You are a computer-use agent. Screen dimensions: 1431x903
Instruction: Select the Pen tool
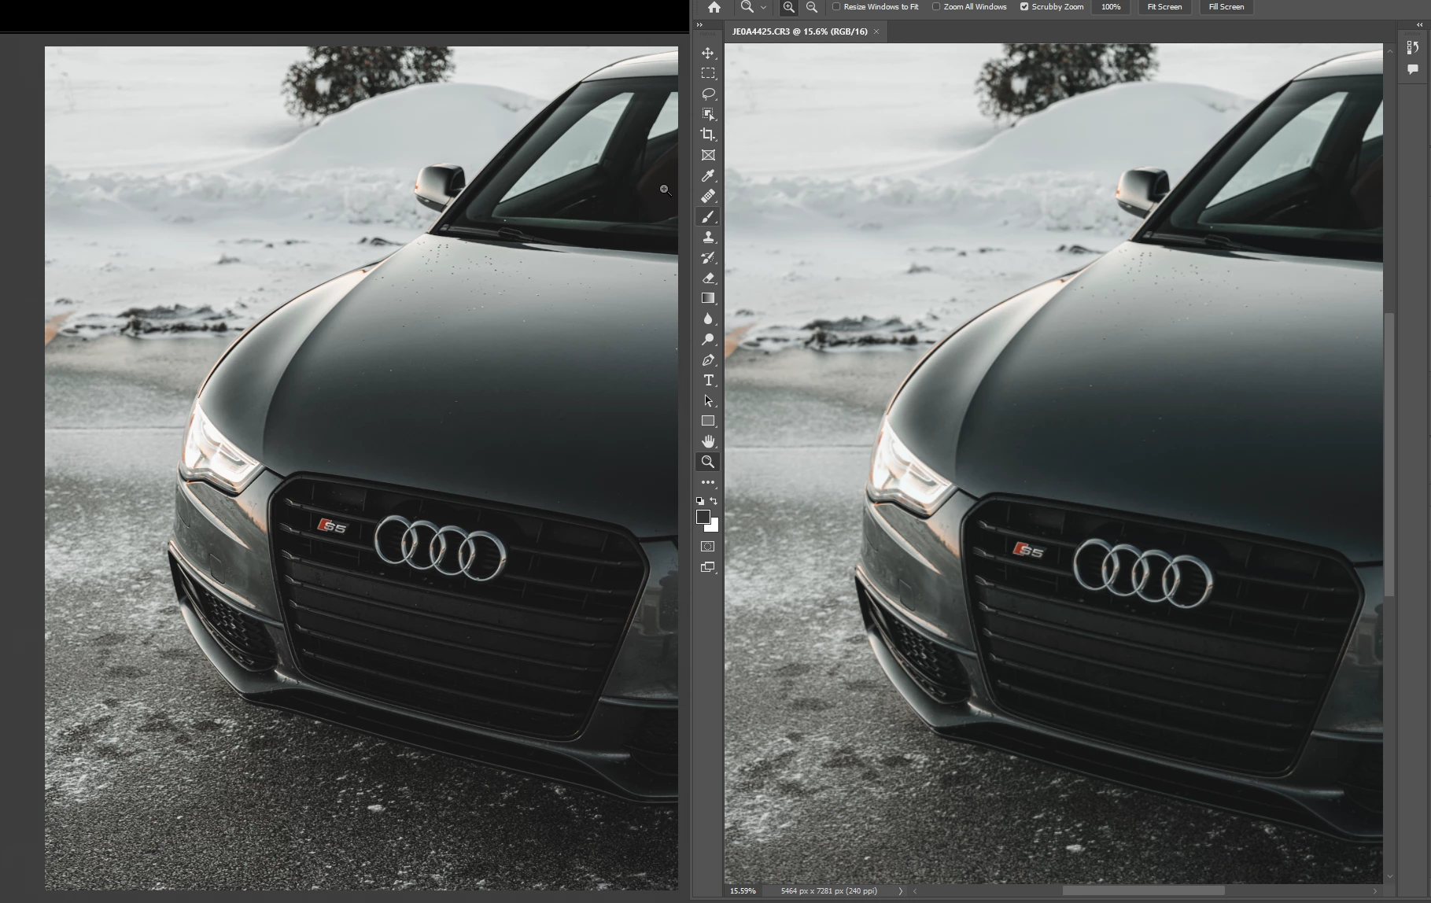(x=708, y=359)
